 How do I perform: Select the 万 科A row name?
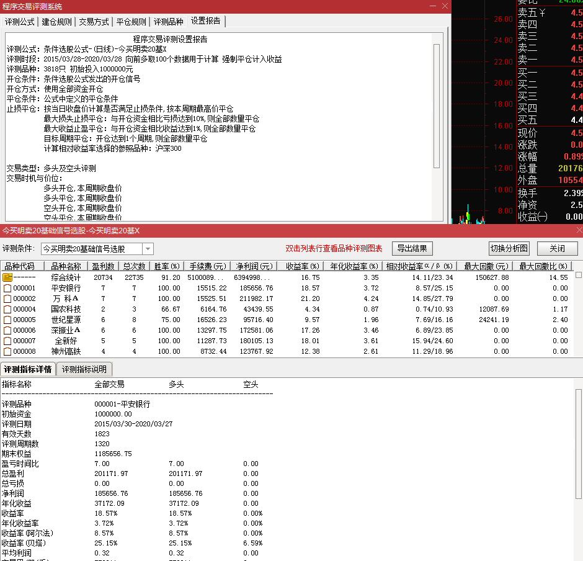click(x=66, y=298)
